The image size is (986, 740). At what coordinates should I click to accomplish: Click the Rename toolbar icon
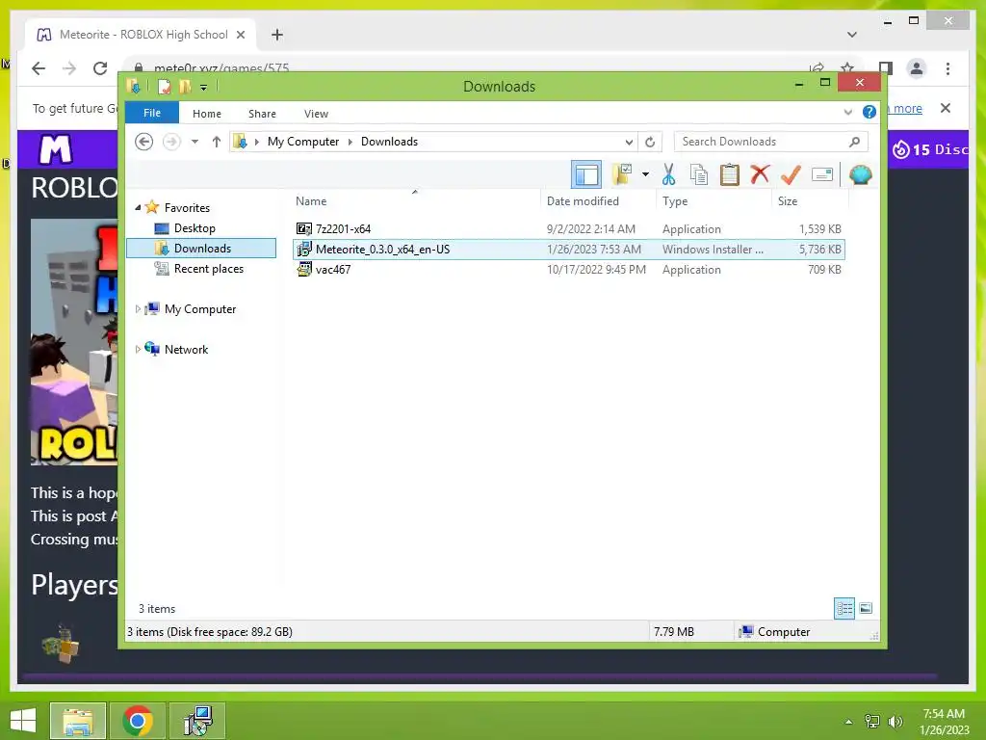click(x=822, y=174)
